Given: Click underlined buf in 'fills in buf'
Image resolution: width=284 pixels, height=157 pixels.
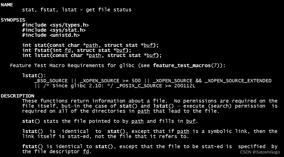Looking at the screenshot, I should click(x=191, y=121).
